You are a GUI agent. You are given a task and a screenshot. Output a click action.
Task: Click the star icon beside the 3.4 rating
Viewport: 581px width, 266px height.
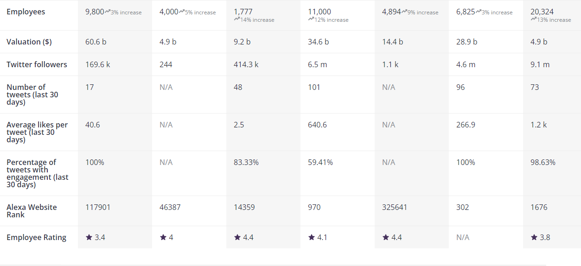pos(89,237)
